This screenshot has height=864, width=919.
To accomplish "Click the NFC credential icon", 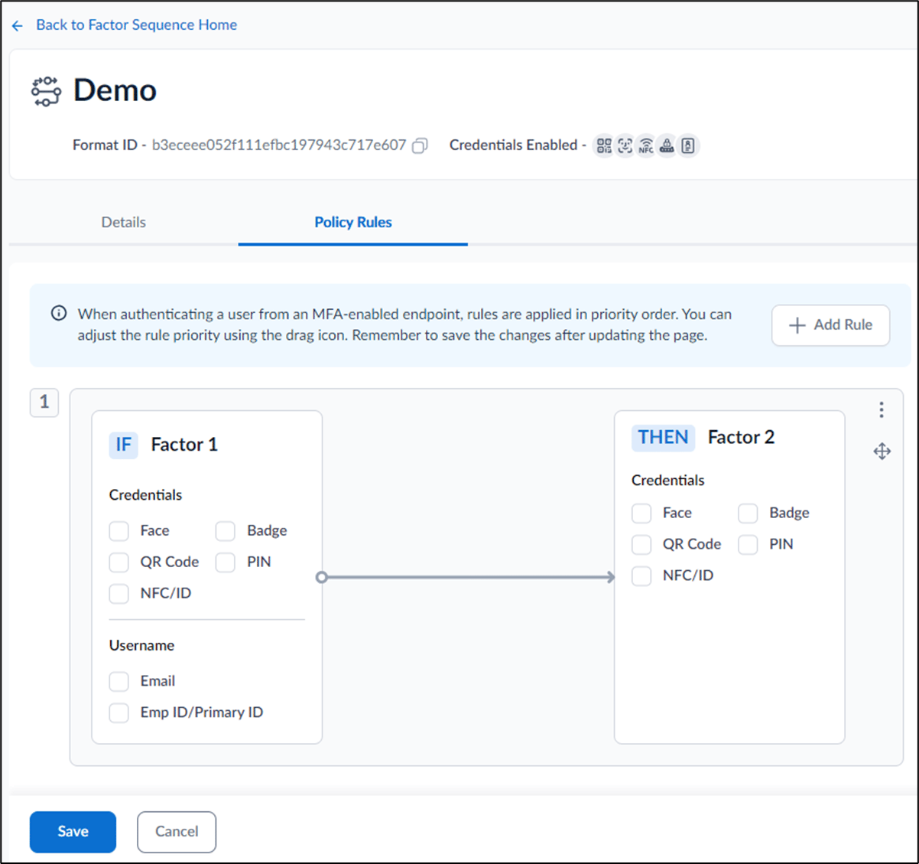I will point(646,145).
